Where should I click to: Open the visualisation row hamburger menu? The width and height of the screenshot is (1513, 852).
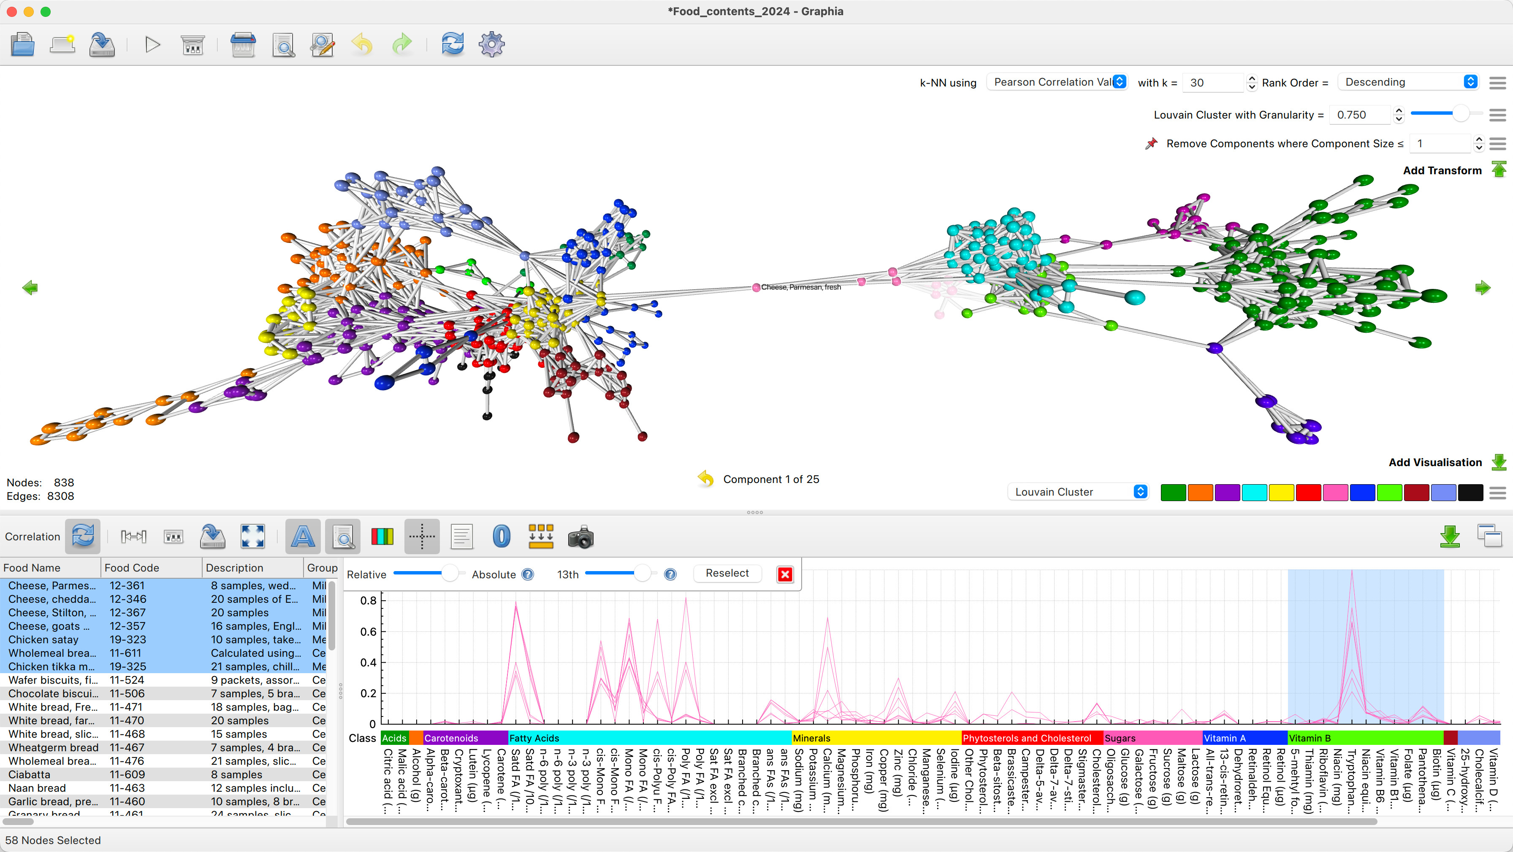click(x=1497, y=493)
